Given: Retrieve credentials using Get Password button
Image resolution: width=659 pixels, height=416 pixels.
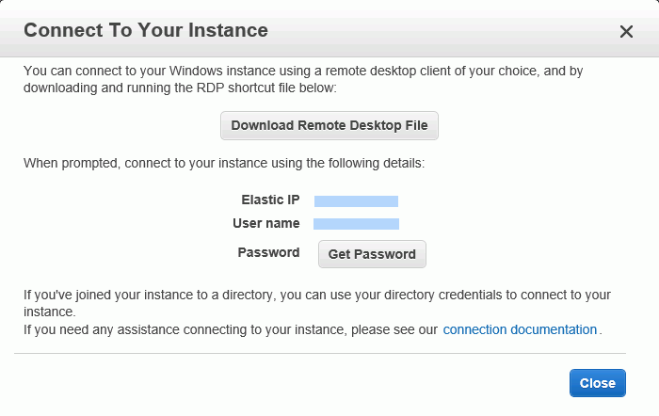Looking at the screenshot, I should [x=372, y=254].
